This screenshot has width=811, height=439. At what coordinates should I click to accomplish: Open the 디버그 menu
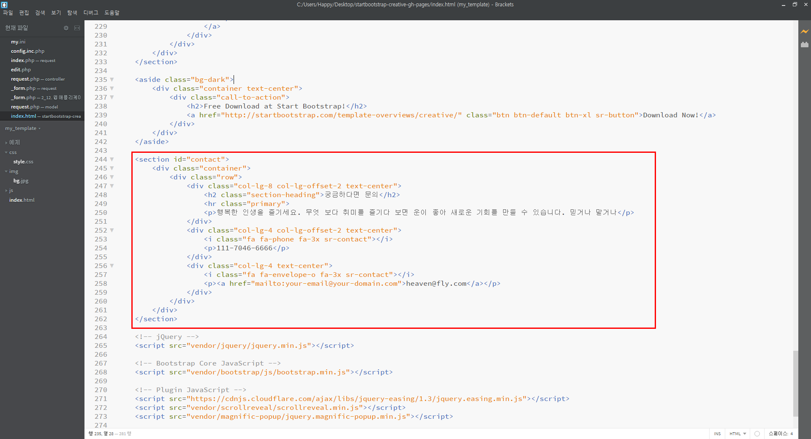(x=91, y=13)
